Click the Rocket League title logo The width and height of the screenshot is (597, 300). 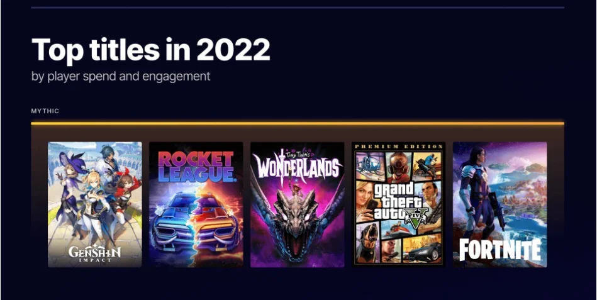(x=196, y=167)
